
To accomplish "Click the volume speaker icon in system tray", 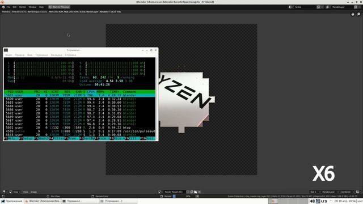I will 313,201.
